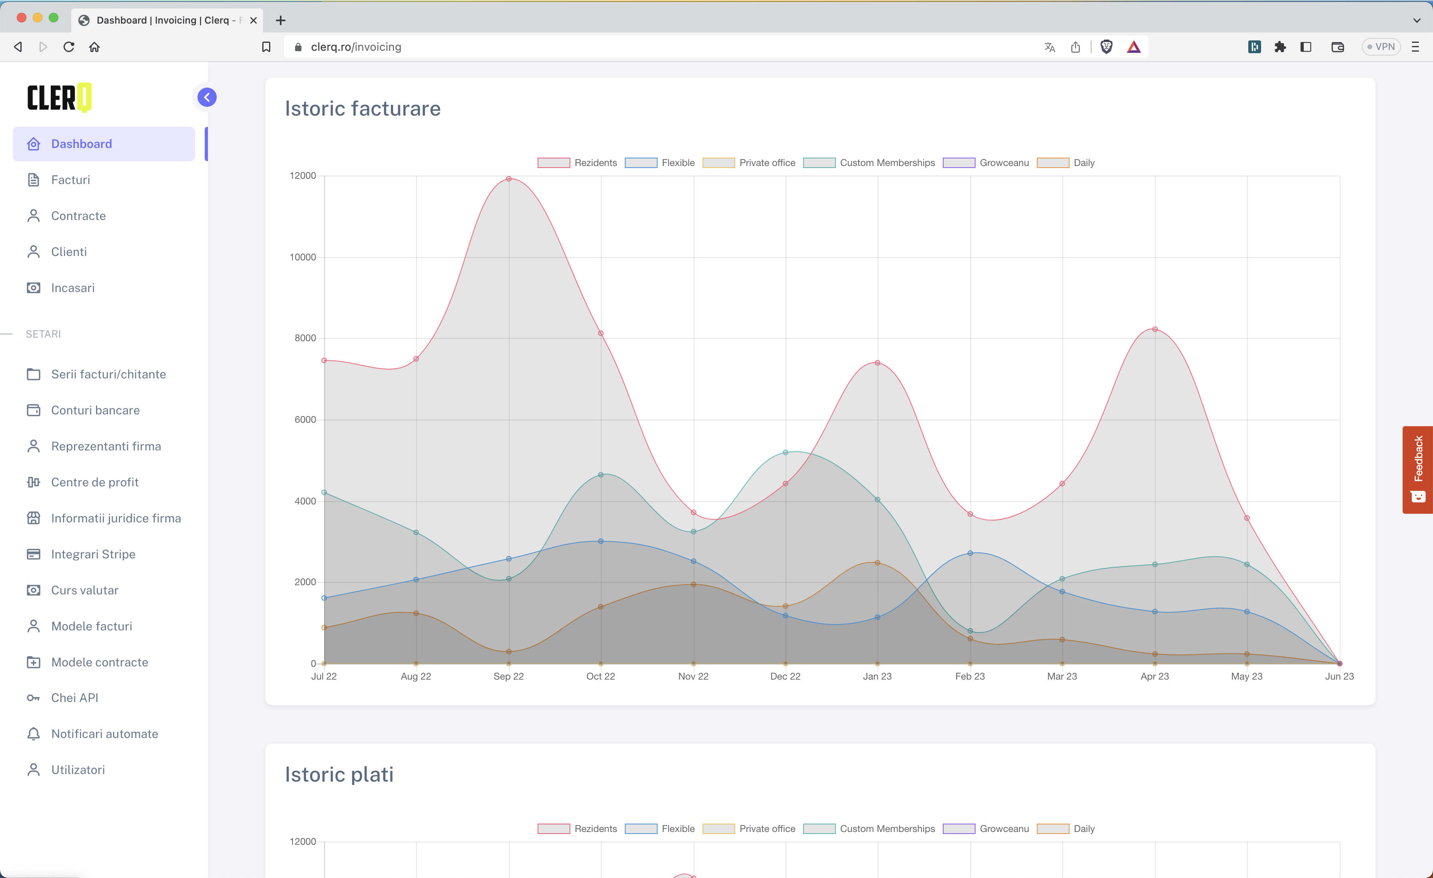The height and width of the screenshot is (878, 1433).
Task: Open the Brave wallet icon
Action: click(x=1337, y=47)
